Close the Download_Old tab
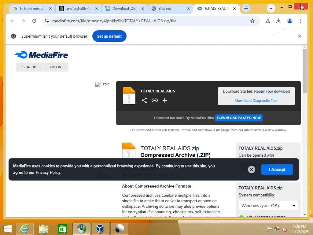Screen dimensions: 313x235 143,9
